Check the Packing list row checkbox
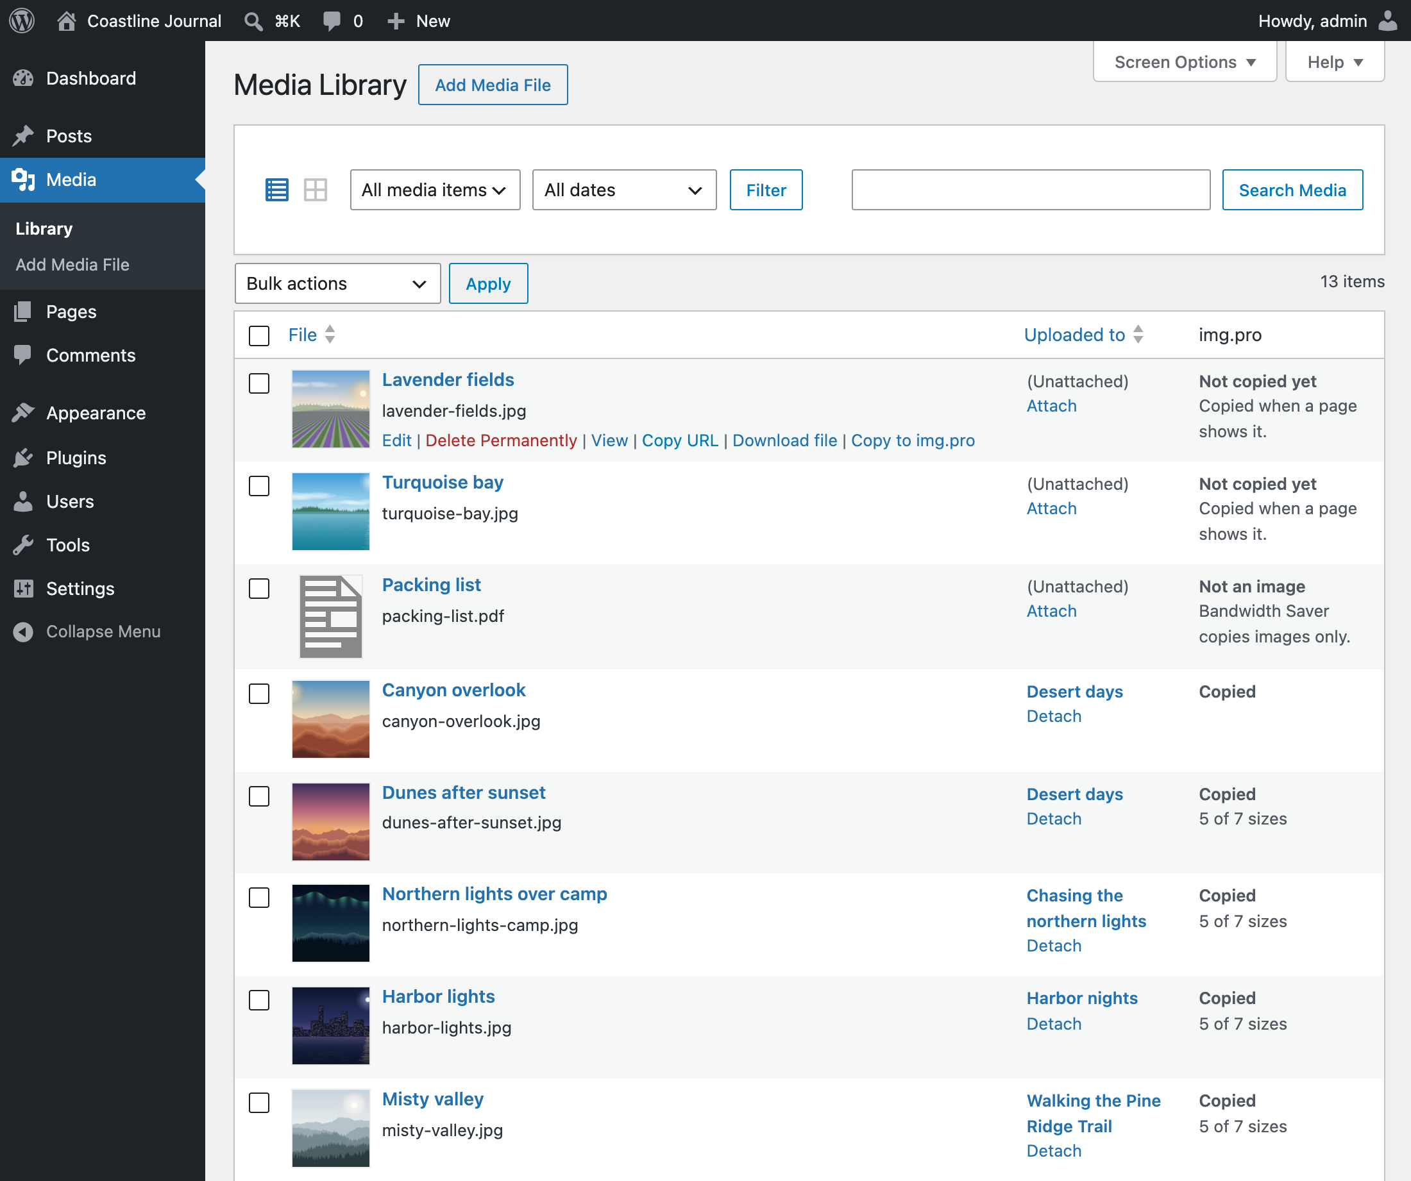The height and width of the screenshot is (1181, 1411). [258, 589]
